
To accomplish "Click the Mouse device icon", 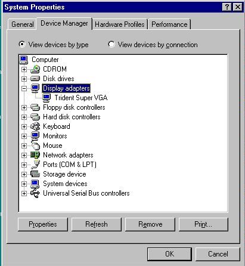I will pos(35,146).
